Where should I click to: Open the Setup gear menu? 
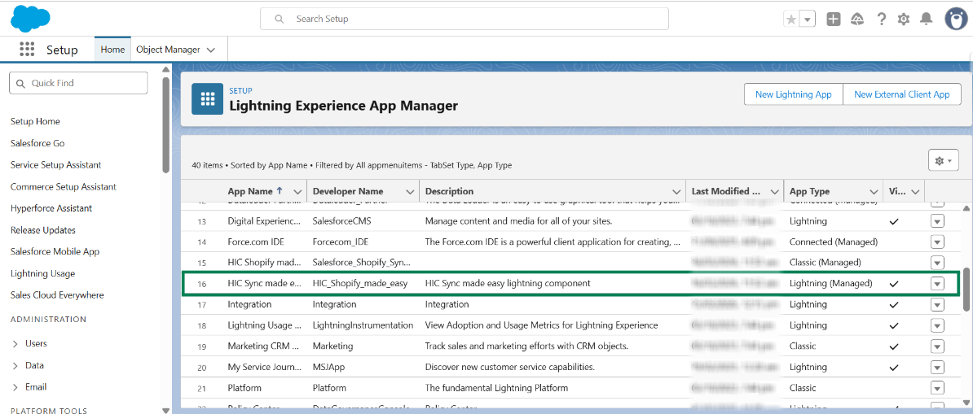coord(903,20)
